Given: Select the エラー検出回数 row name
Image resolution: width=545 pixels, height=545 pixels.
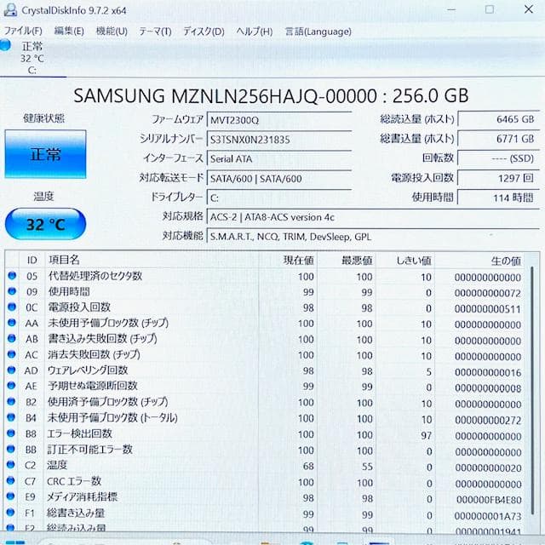Looking at the screenshot, I should coord(79,433).
